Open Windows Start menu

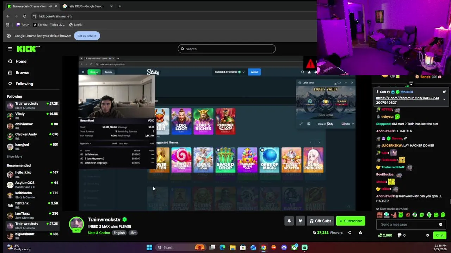click(149, 247)
